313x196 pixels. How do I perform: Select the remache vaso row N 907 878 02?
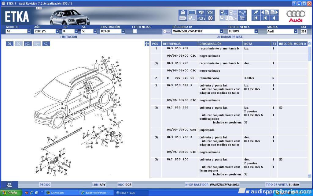(229, 78)
